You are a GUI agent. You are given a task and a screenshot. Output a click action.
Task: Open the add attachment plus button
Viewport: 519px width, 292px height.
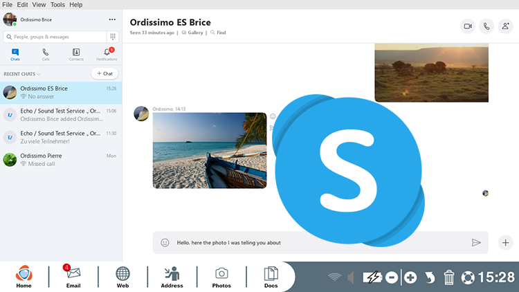[x=505, y=243]
